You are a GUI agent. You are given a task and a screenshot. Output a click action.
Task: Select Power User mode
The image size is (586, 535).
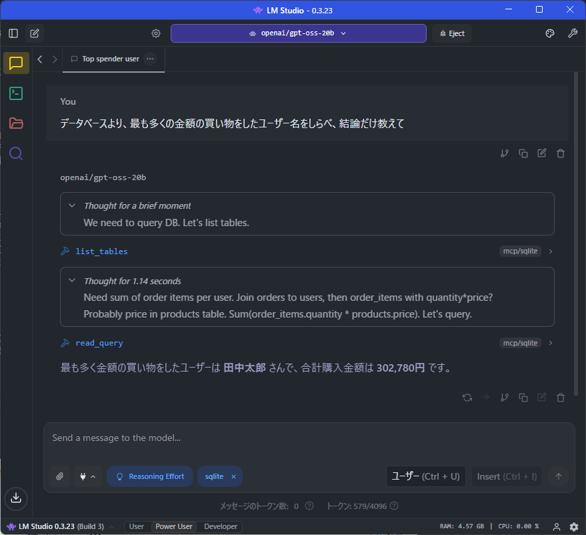174,526
